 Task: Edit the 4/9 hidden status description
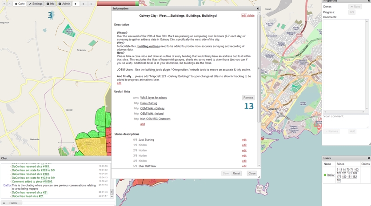coord(244,161)
